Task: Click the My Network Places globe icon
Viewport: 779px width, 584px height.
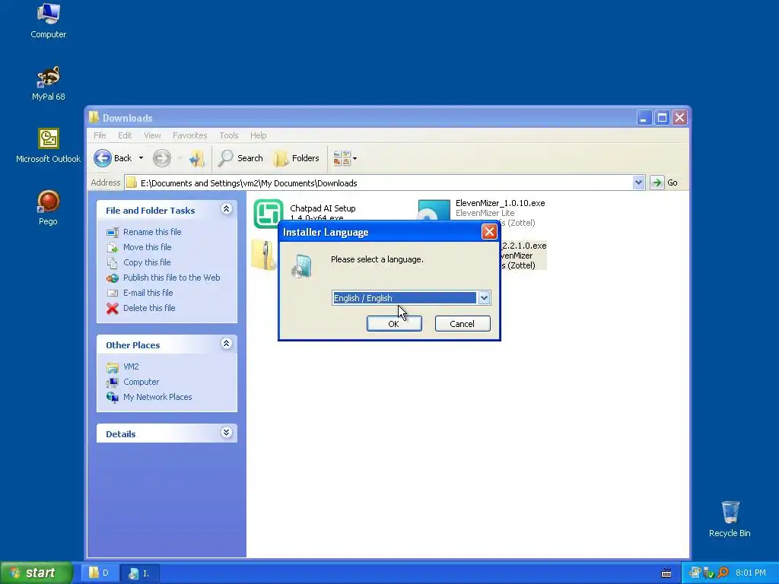Action: tap(113, 397)
